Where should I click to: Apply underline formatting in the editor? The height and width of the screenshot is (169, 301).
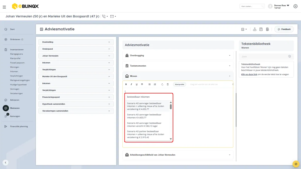136,84
